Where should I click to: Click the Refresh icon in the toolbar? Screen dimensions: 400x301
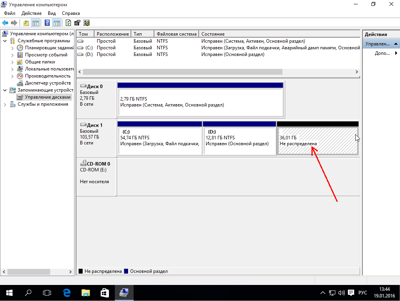coord(69,23)
